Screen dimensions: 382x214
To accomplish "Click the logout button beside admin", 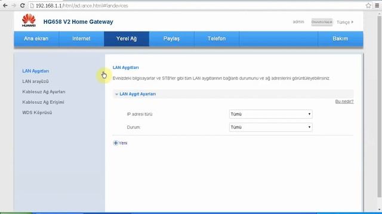I will pos(322,22).
